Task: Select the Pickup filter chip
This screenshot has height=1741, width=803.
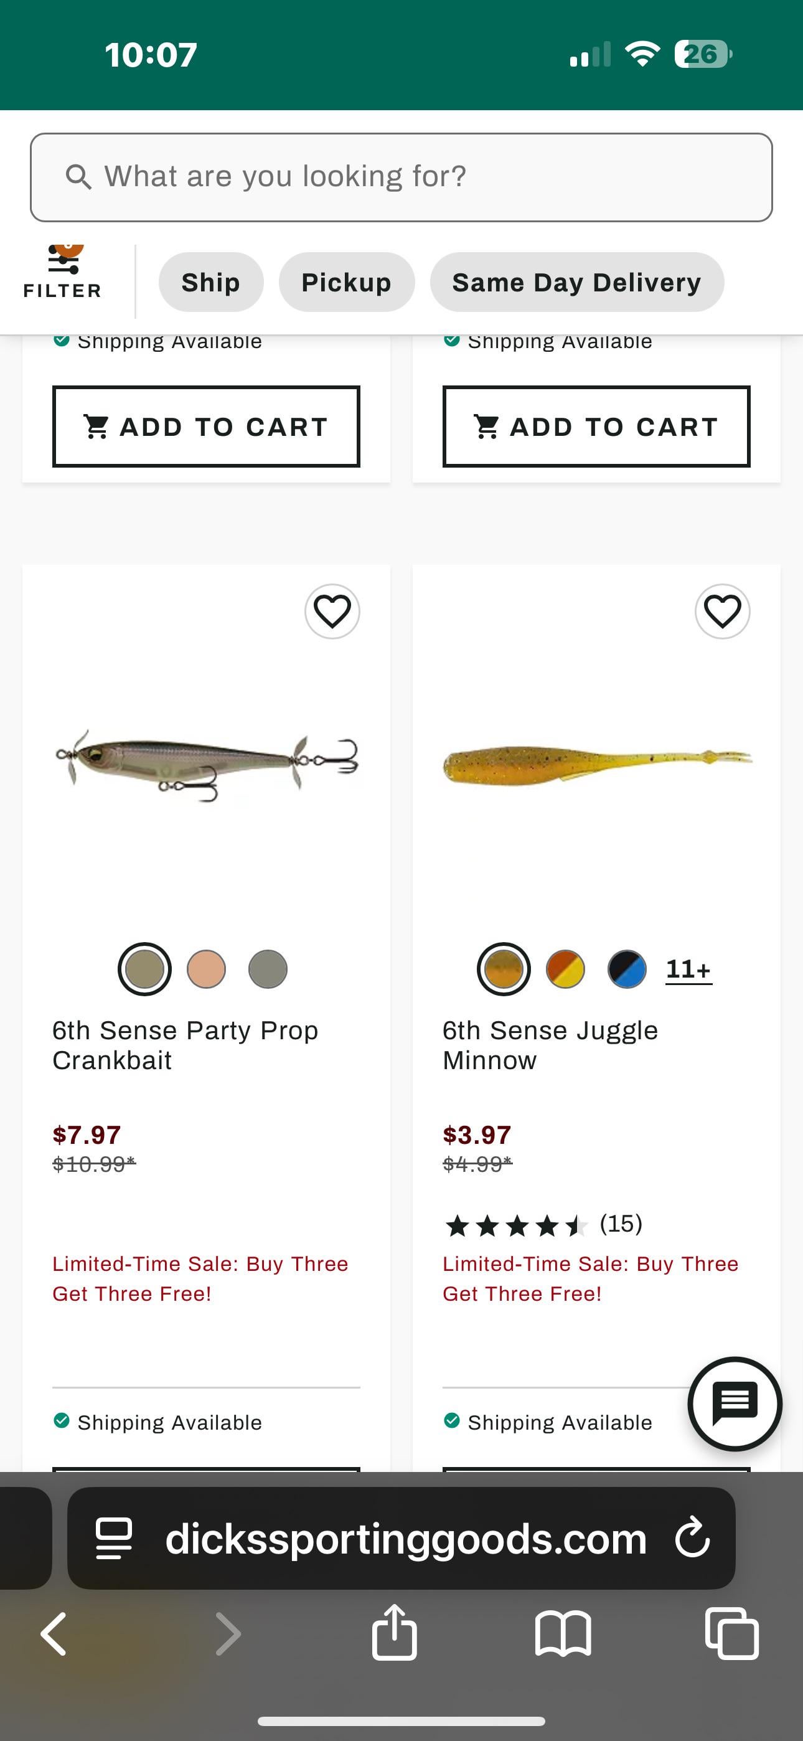Action: [x=346, y=283]
